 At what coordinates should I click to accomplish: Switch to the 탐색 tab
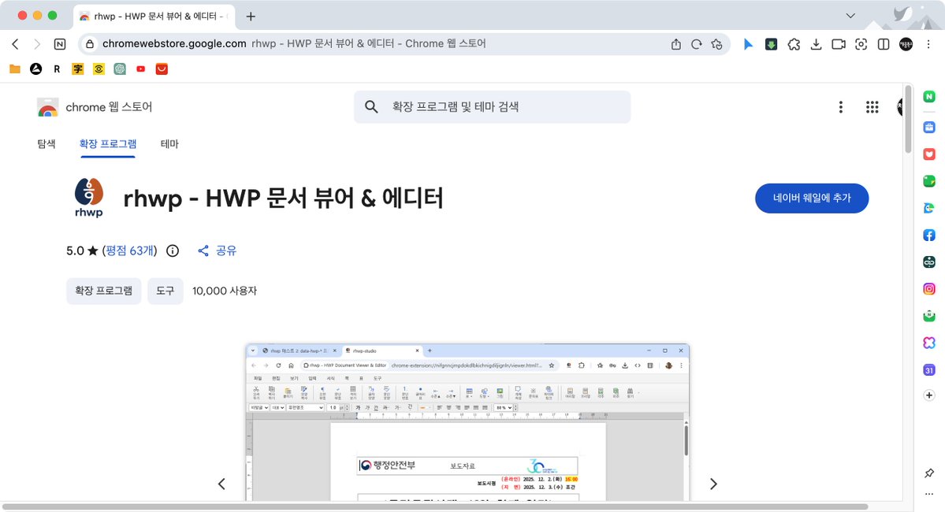coord(46,144)
